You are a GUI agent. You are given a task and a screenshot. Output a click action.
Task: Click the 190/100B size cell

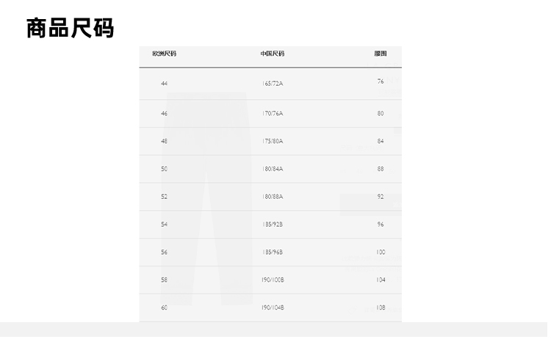pyautogui.click(x=272, y=280)
